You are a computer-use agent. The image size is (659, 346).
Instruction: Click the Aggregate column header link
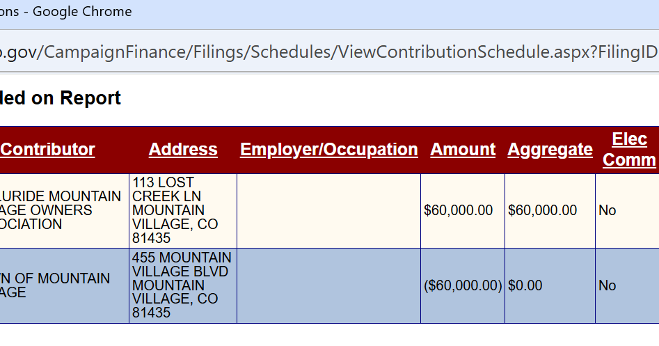(x=550, y=150)
